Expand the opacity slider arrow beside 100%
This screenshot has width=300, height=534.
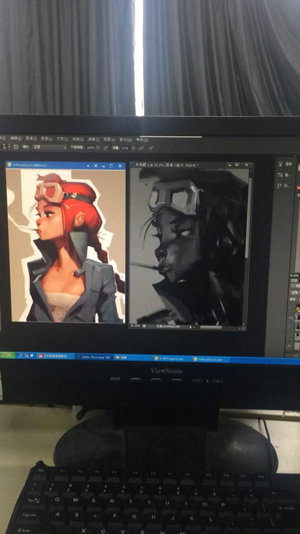[x=98, y=148]
